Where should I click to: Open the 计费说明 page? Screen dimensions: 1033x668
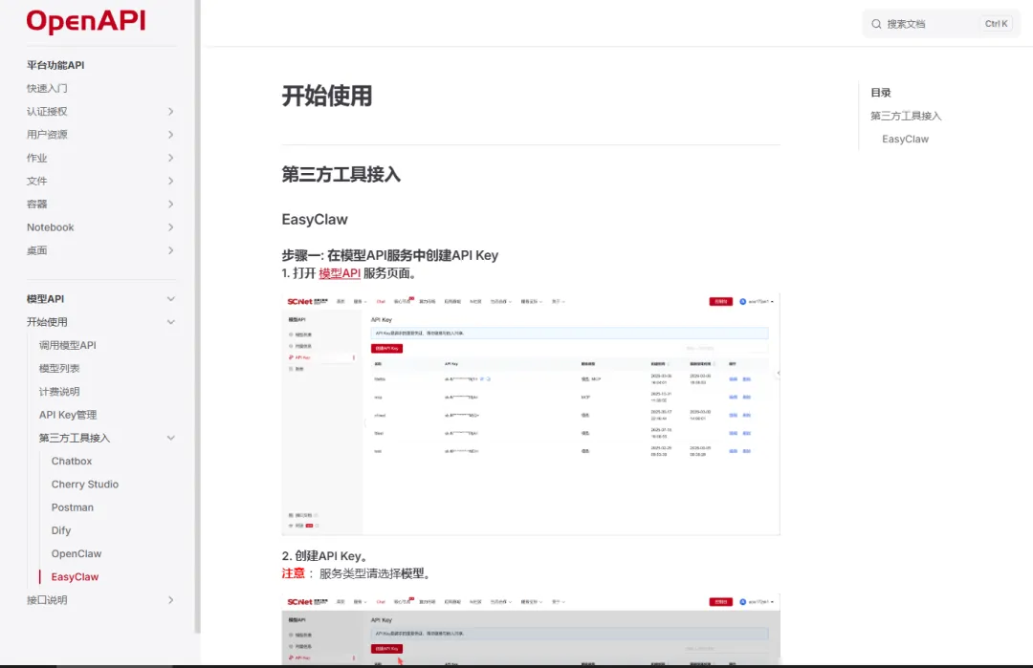click(59, 392)
